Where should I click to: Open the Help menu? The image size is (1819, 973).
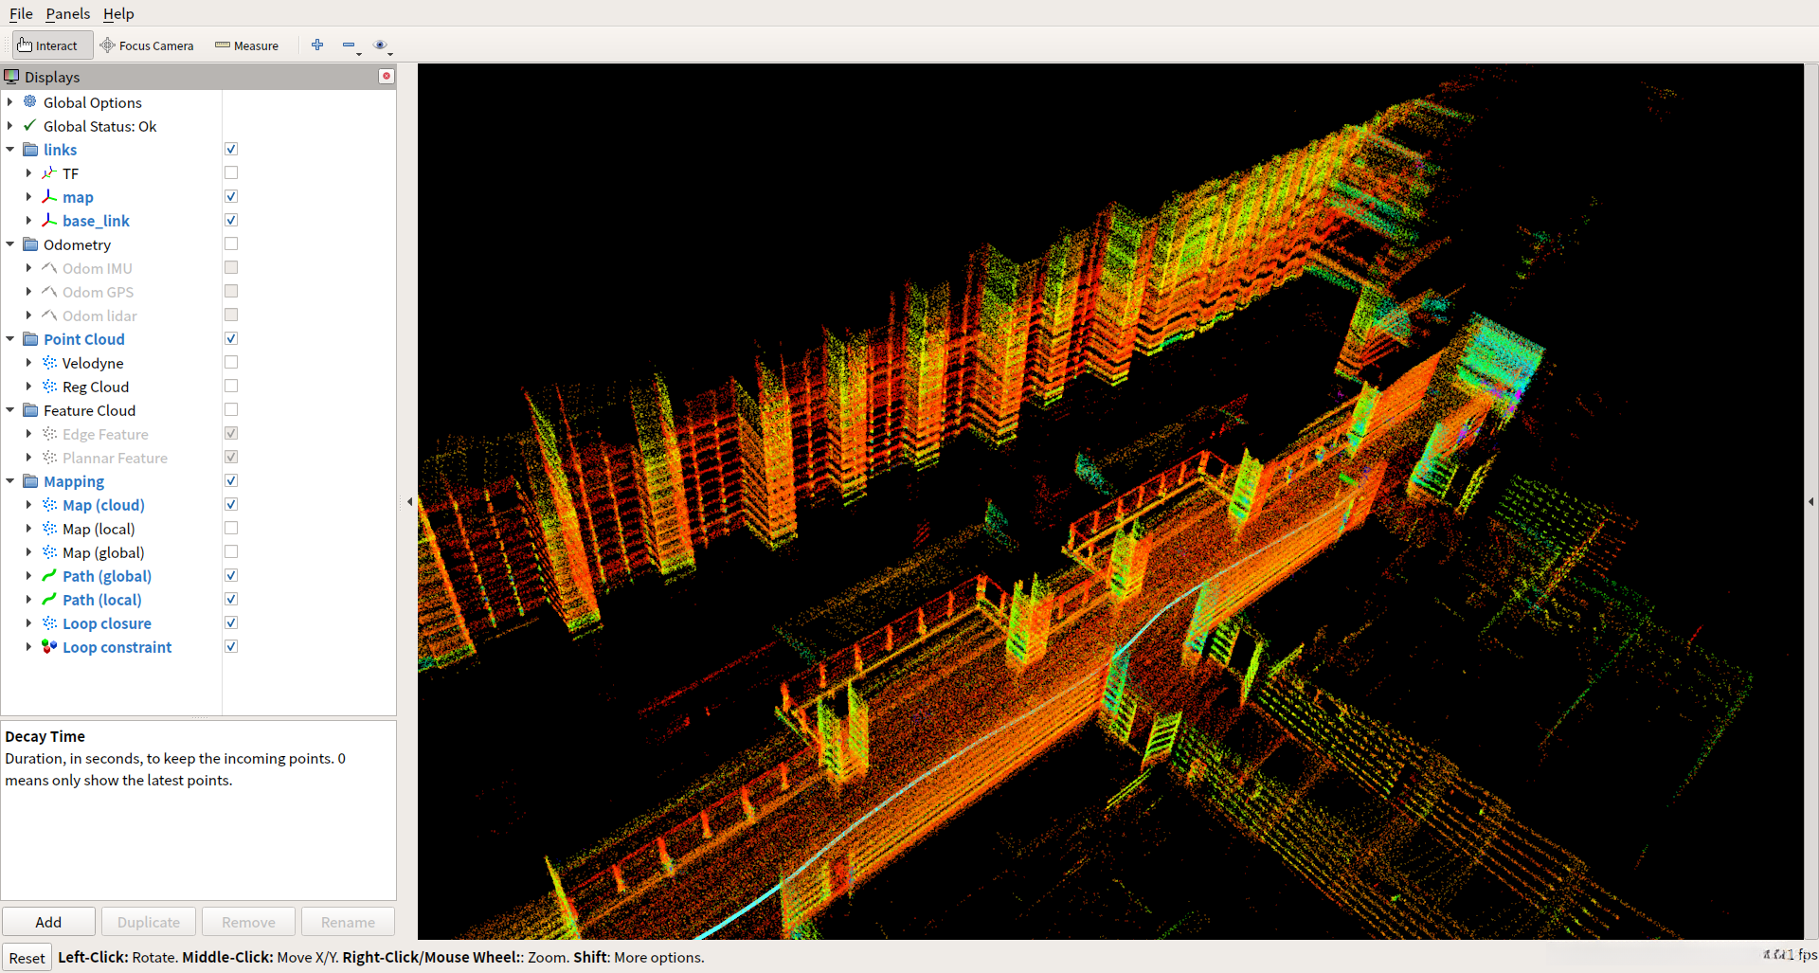click(x=118, y=13)
